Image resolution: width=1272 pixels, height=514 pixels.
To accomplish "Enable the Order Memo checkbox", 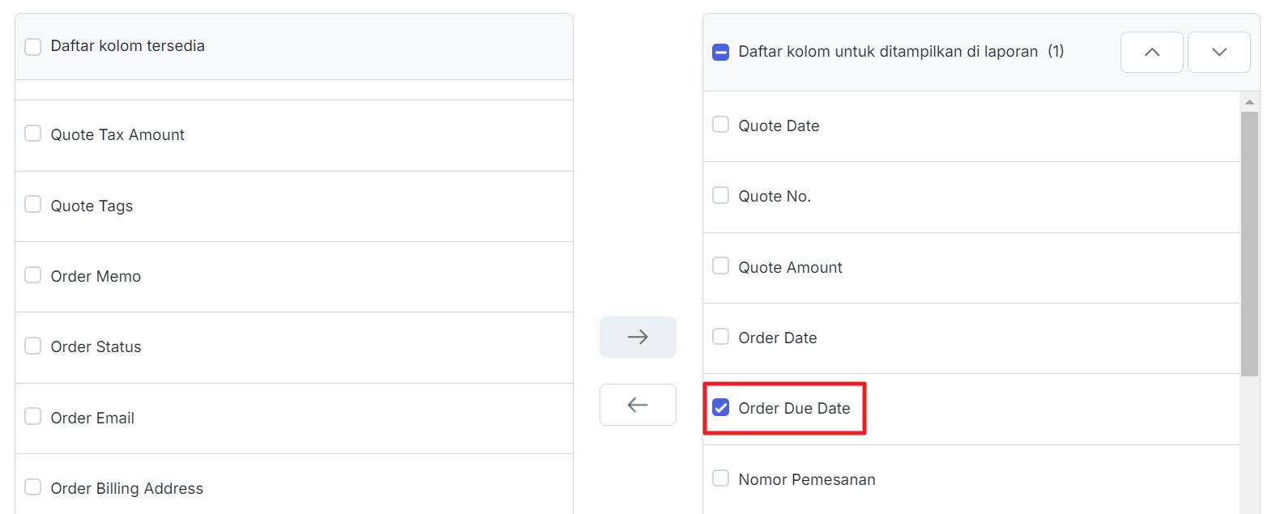I will pyautogui.click(x=33, y=275).
